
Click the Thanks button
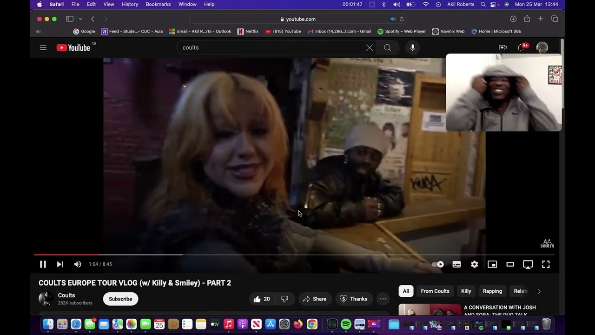354,299
